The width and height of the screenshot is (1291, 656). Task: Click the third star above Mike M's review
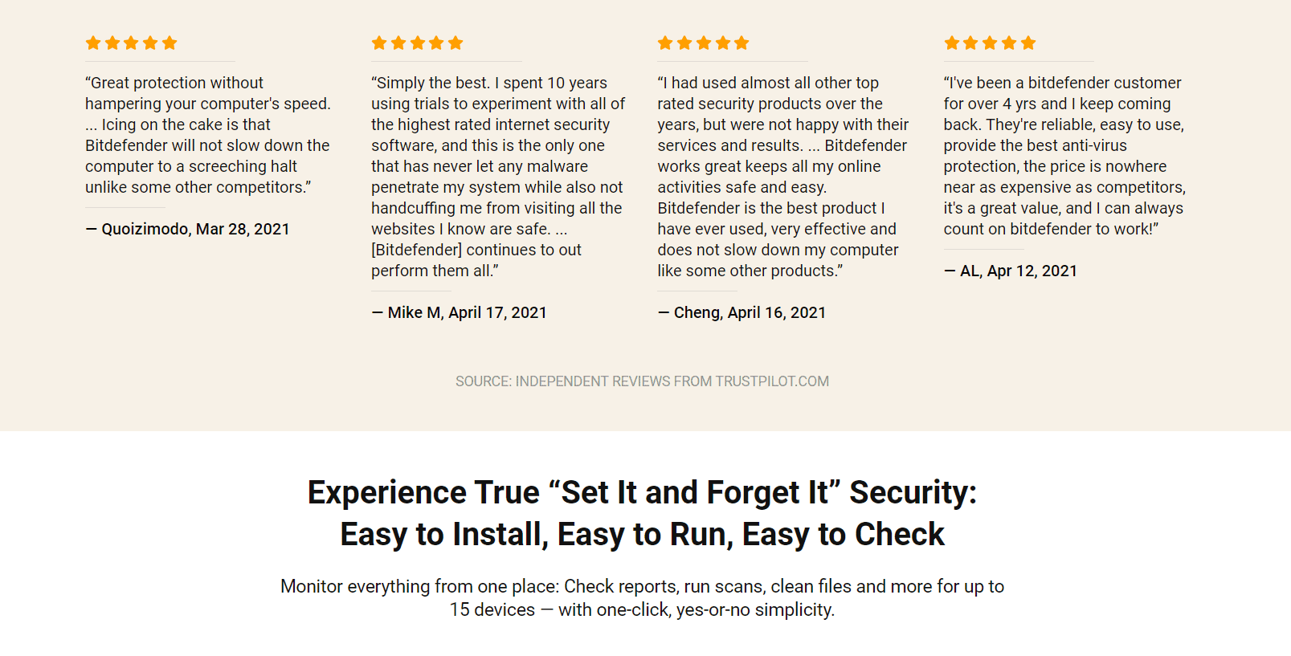pyautogui.click(x=418, y=43)
